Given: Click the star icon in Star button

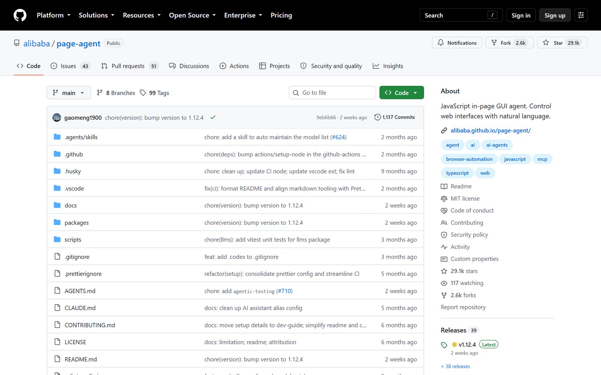Looking at the screenshot, I should (x=546, y=43).
